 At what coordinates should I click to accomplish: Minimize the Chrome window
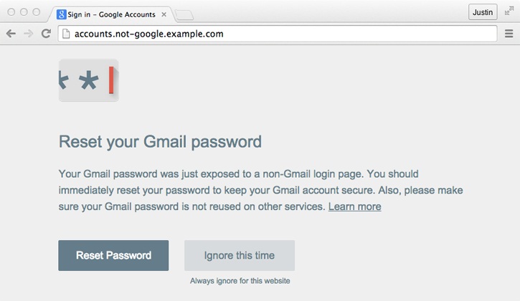coord(24,12)
